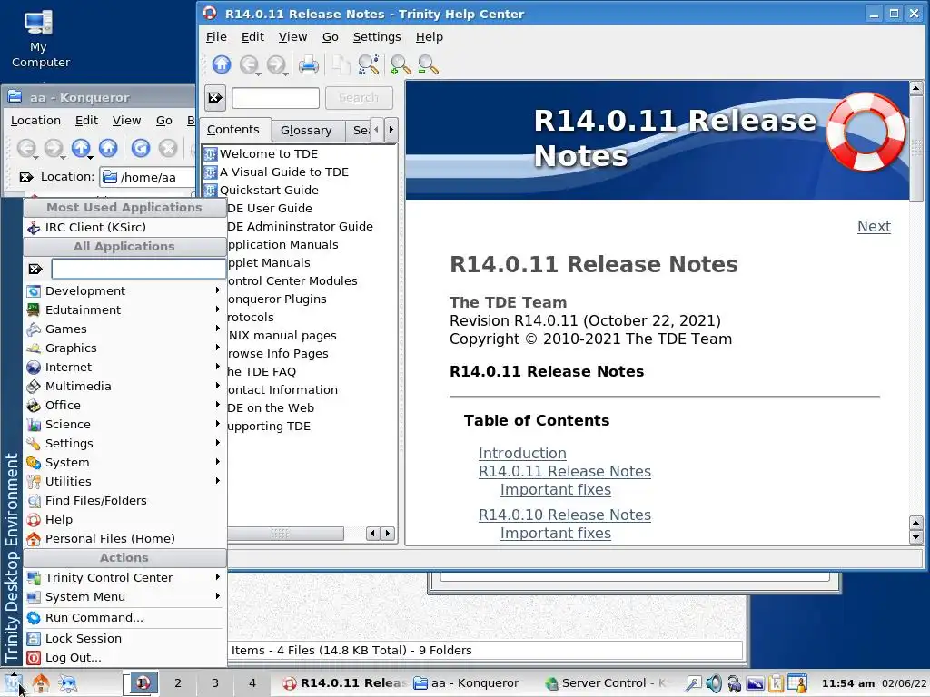Switch to virtual desktop 3
Image resolution: width=930 pixels, height=697 pixels.
pos(215,683)
